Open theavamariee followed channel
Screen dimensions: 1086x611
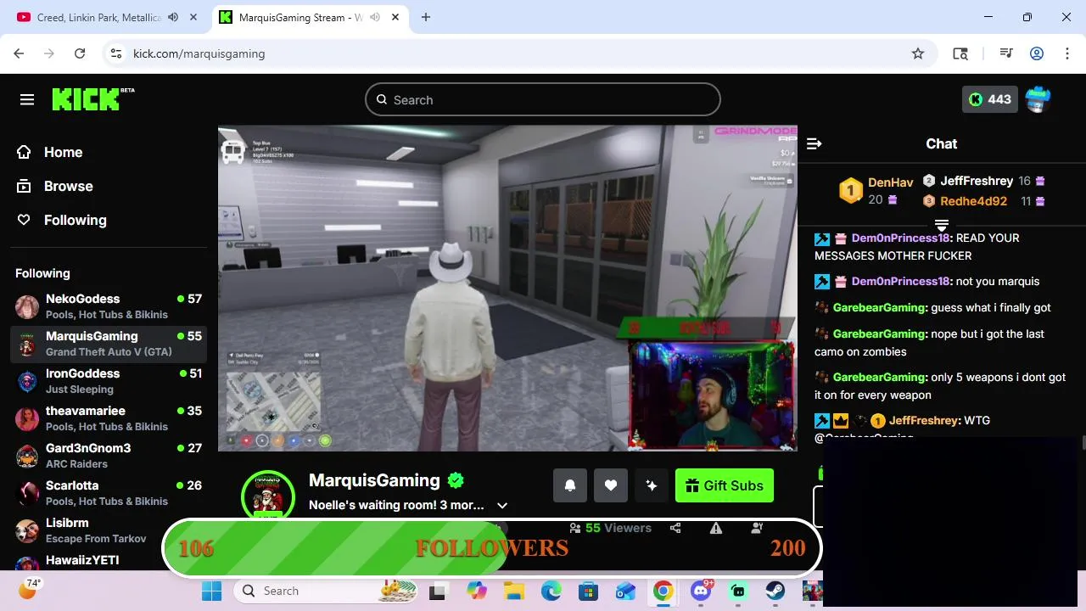pos(109,418)
